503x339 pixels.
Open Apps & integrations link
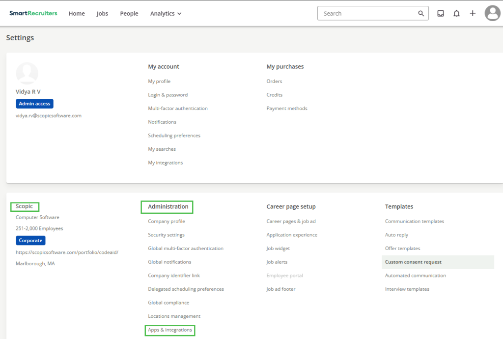point(170,330)
